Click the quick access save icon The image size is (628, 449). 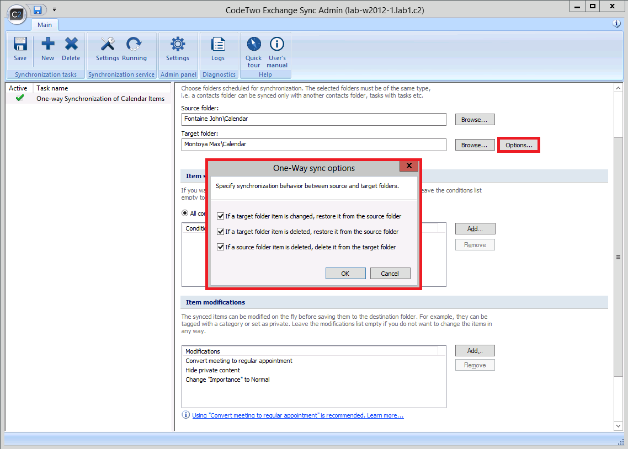coord(38,9)
